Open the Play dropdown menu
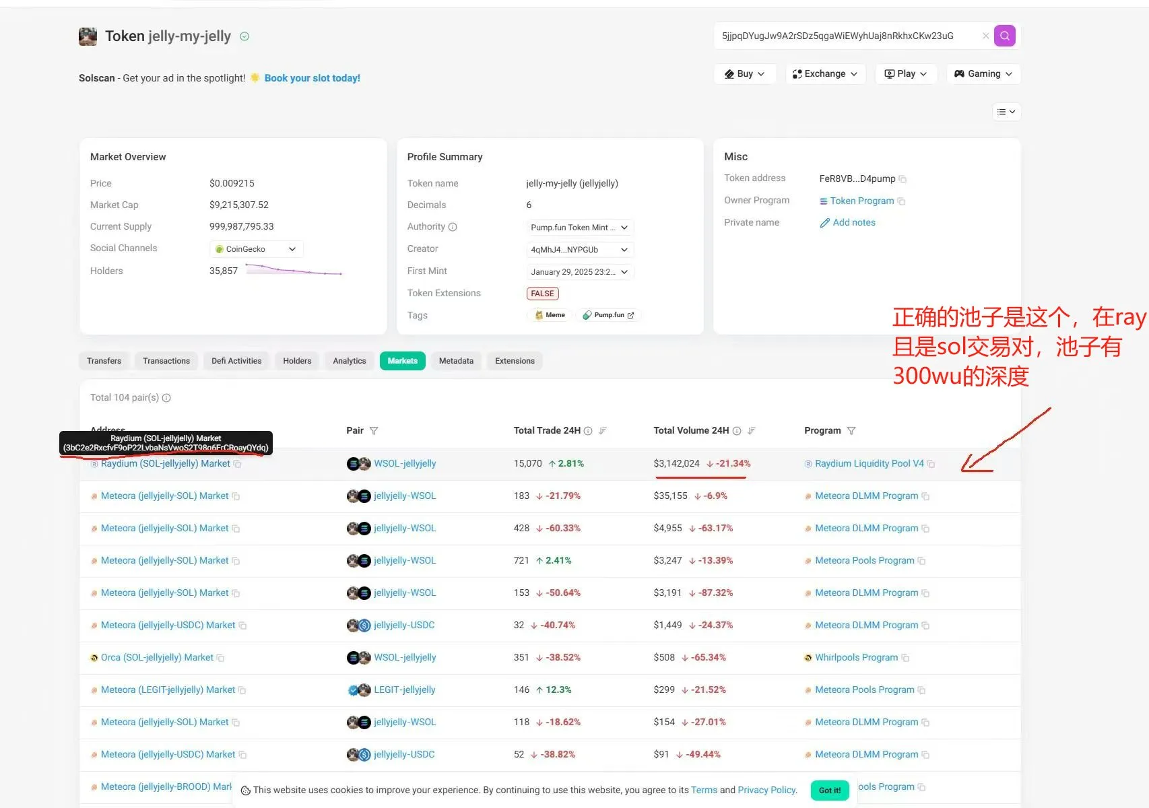The height and width of the screenshot is (808, 1149). click(x=906, y=74)
